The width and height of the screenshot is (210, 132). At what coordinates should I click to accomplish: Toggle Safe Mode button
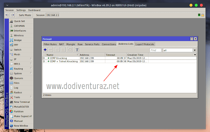coord(25,15)
